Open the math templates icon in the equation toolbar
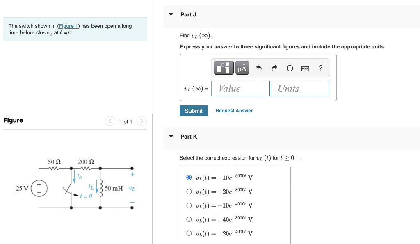Screen dimensions: 420x244 (223, 68)
